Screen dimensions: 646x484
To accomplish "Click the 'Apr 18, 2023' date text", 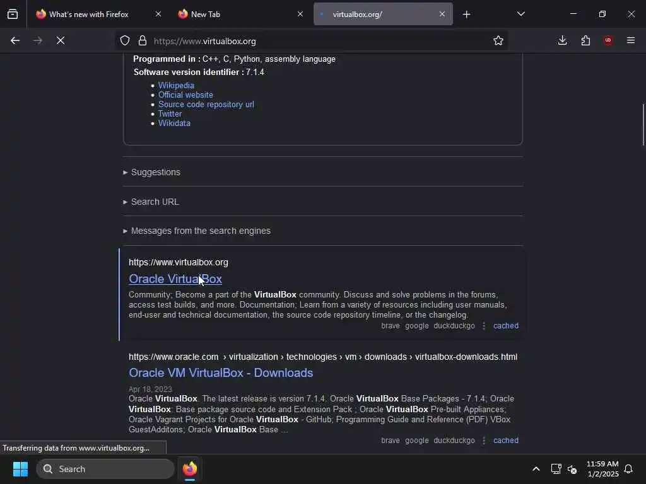I will click(150, 389).
